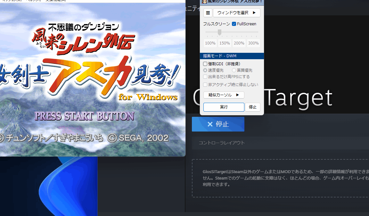
Task: Click the 停止 button next to 実行
Action: (x=252, y=107)
